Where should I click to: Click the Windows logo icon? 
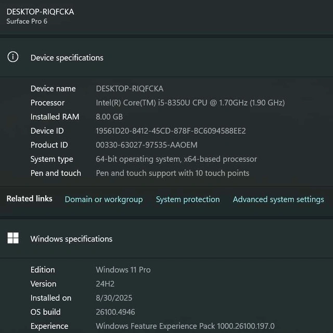pyautogui.click(x=13, y=238)
